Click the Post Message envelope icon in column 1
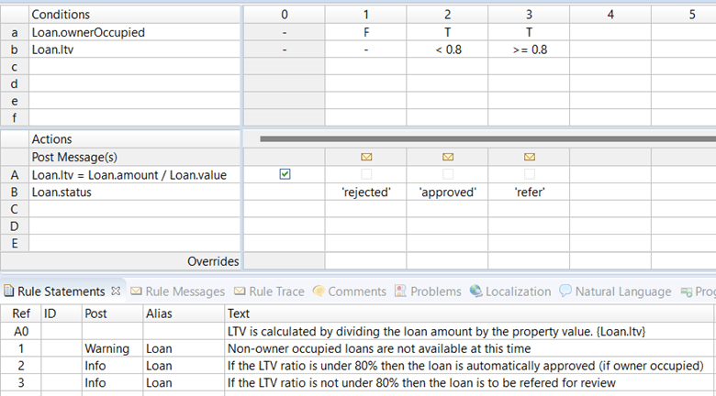The image size is (716, 396). (366, 158)
